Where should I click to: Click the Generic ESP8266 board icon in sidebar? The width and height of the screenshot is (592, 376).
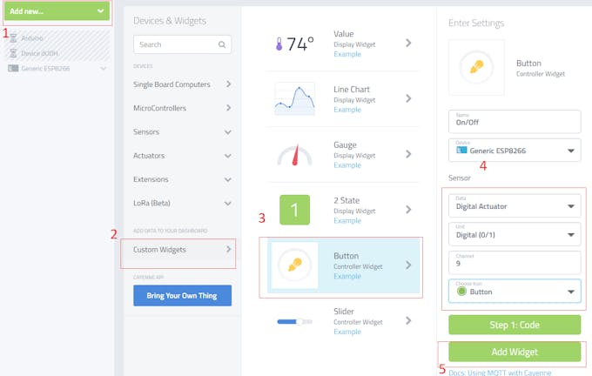(13, 69)
